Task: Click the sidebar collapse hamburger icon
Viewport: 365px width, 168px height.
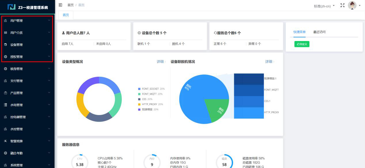Action: tap(60, 5)
